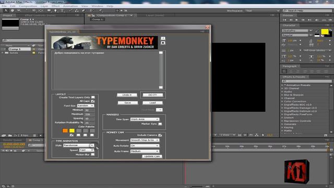Click the Load button in TypeMonkey

tap(152, 103)
